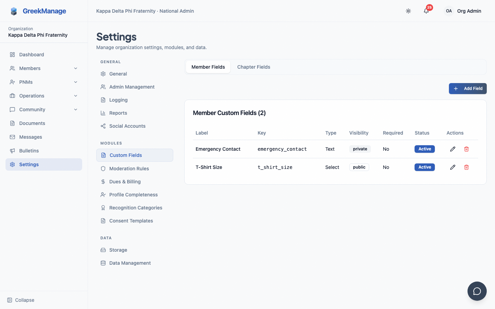The height and width of the screenshot is (309, 495).
Task: Expand the Members chevron
Action: pyautogui.click(x=76, y=68)
